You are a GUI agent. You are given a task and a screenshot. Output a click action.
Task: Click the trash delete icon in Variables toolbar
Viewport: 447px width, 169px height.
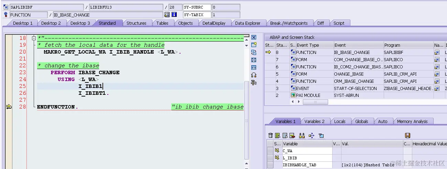coord(271,135)
